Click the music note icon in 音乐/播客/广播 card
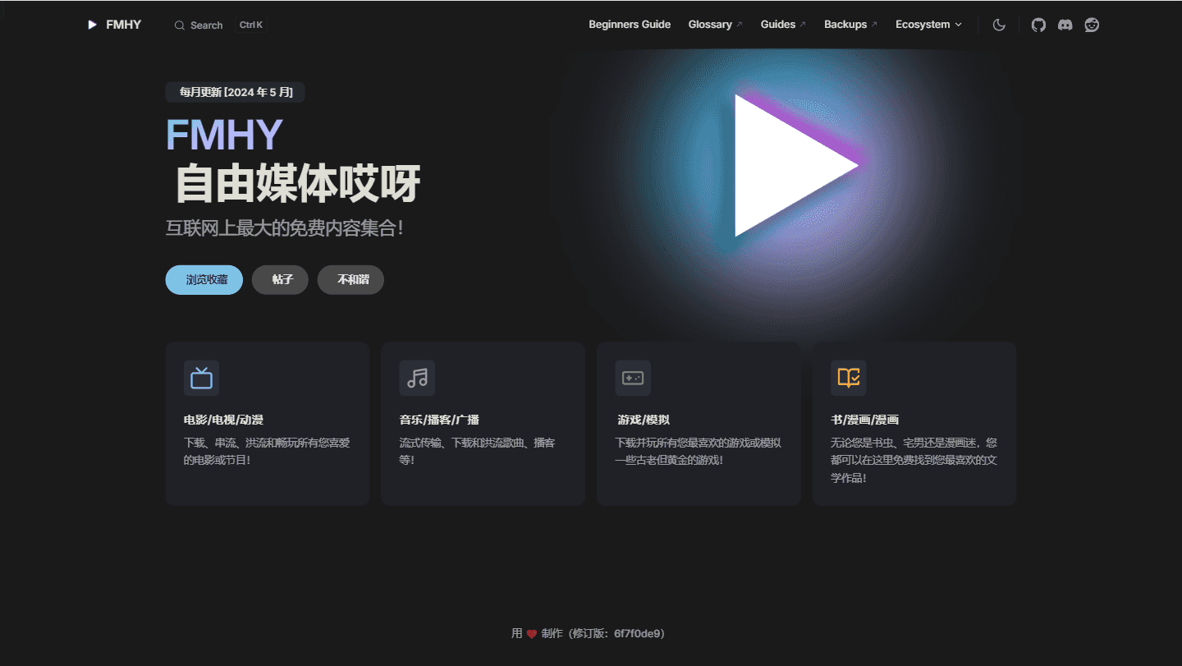Screen dimensions: 1182x666 click(x=417, y=378)
